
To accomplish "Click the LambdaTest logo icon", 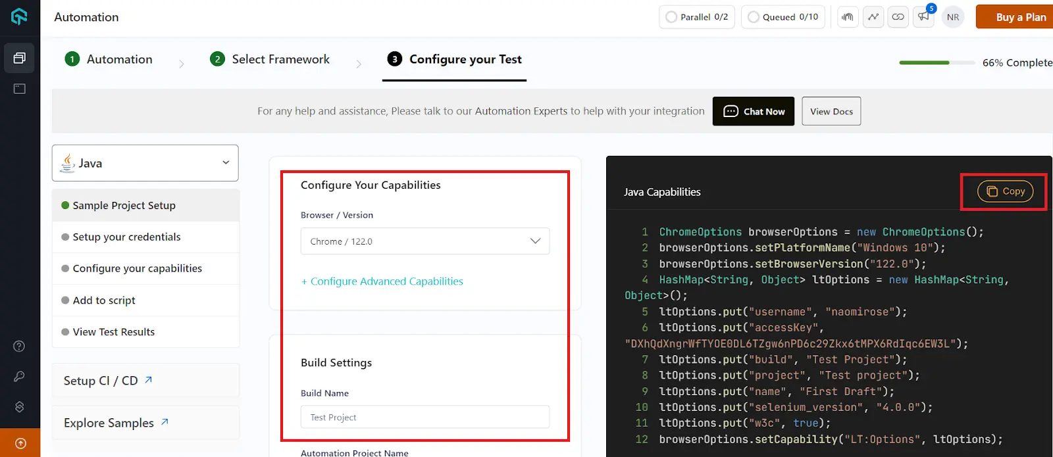I will pos(19,16).
